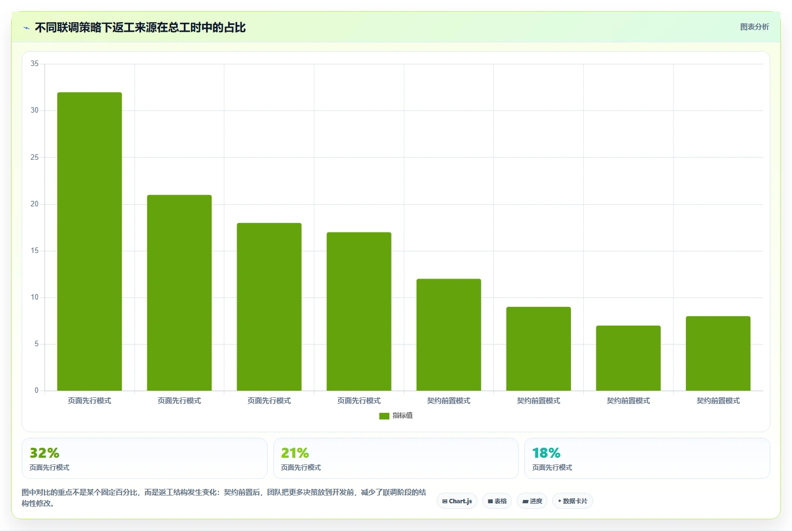792x531 pixels.
Task: Click the chart title 不同联调策略下返工来源在总工时中的占比
Action: [140, 27]
